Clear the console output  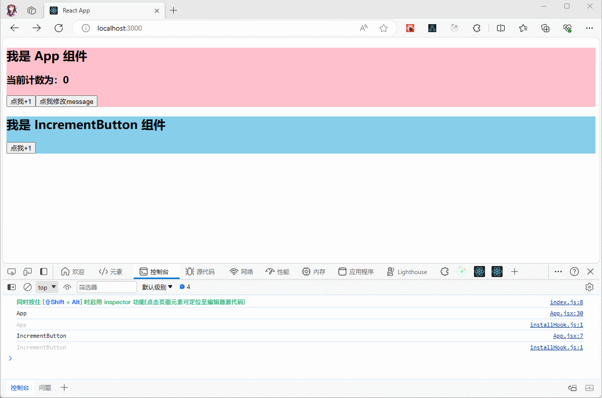pos(28,287)
